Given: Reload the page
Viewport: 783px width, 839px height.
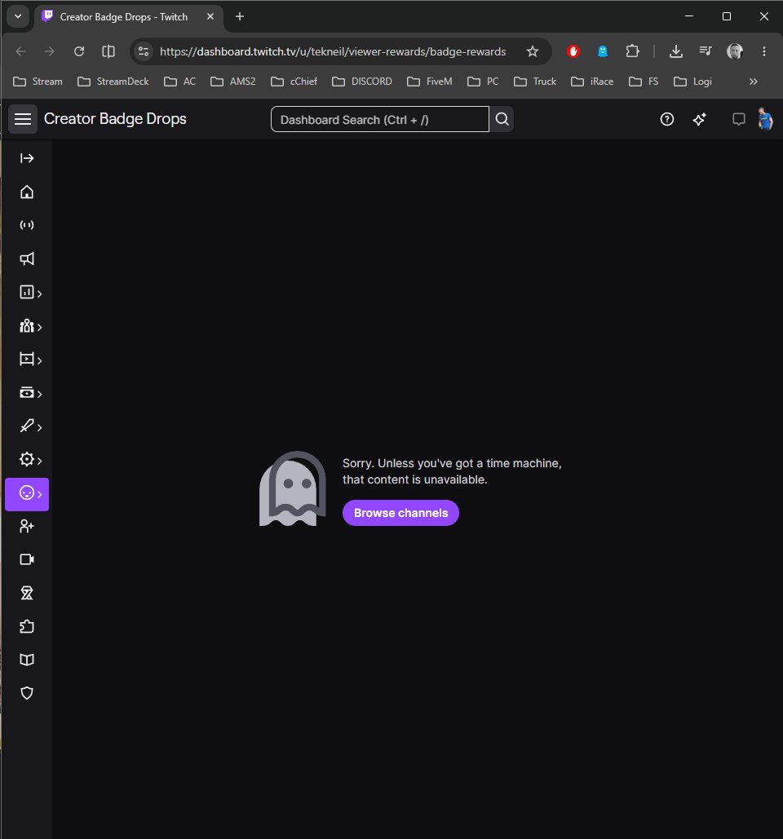Looking at the screenshot, I should click(79, 51).
